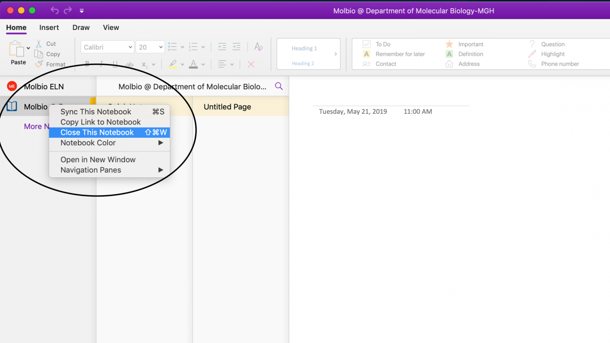Viewport: 610px width, 343px height.
Task: Apply the Heading 2 style
Action: click(302, 64)
